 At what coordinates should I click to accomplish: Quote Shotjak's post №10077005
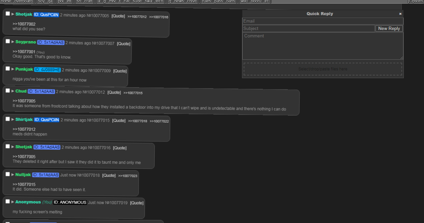118,16
